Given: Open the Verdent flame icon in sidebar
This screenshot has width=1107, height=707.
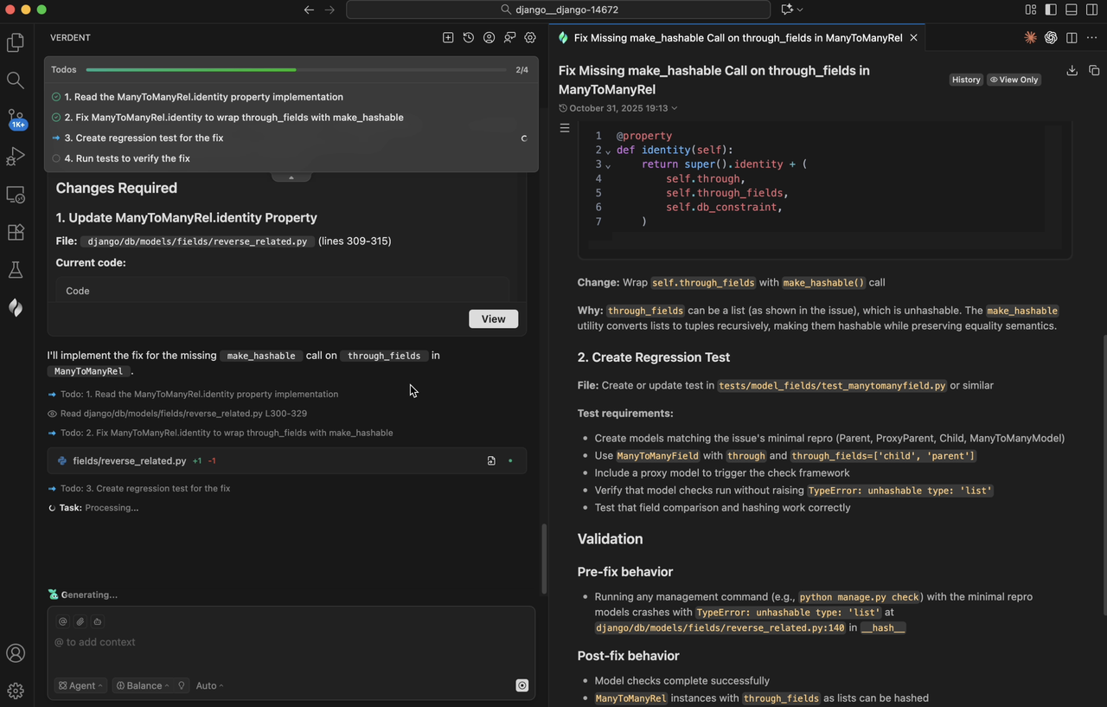Looking at the screenshot, I should point(16,307).
